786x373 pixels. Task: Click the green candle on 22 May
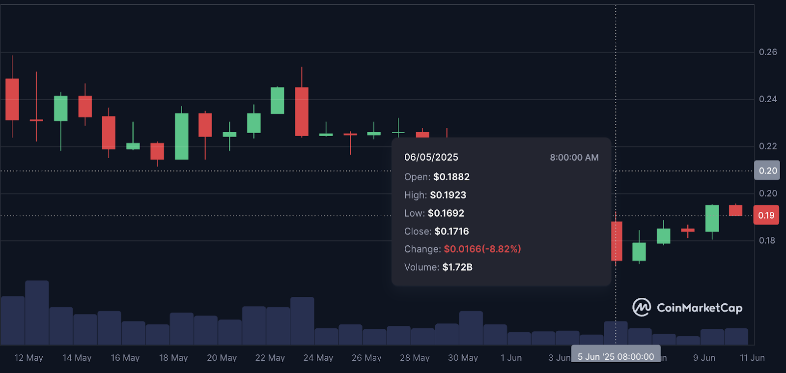[278, 101]
